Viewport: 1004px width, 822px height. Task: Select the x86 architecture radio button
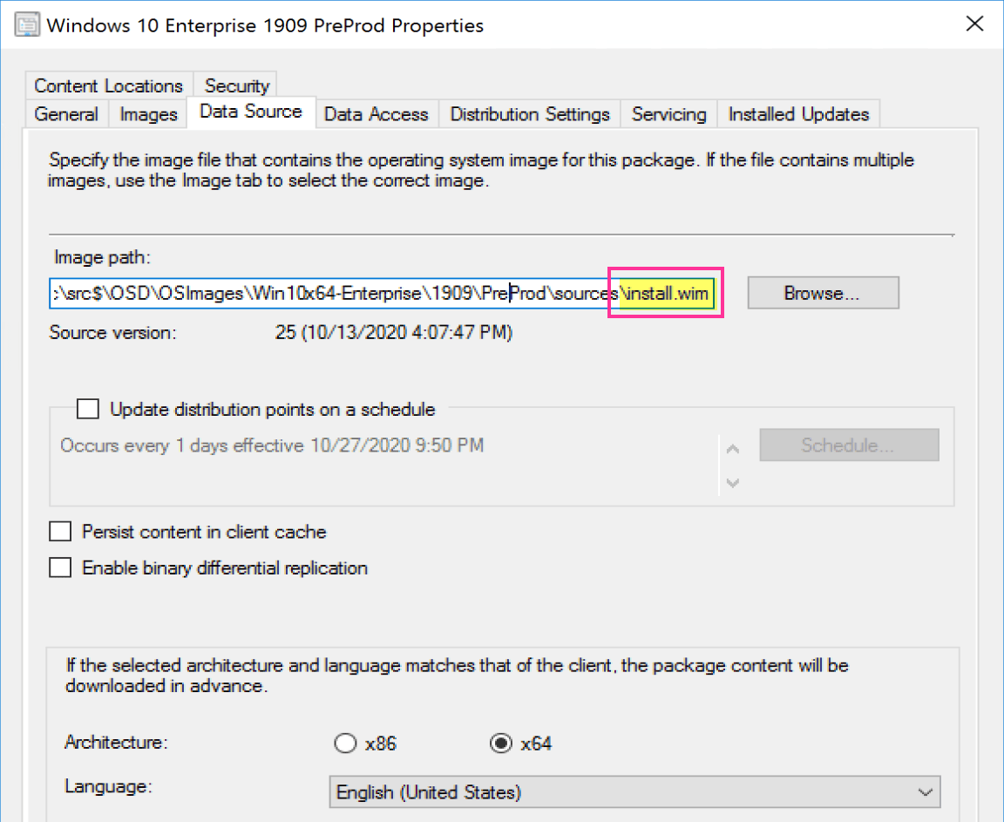point(346,744)
